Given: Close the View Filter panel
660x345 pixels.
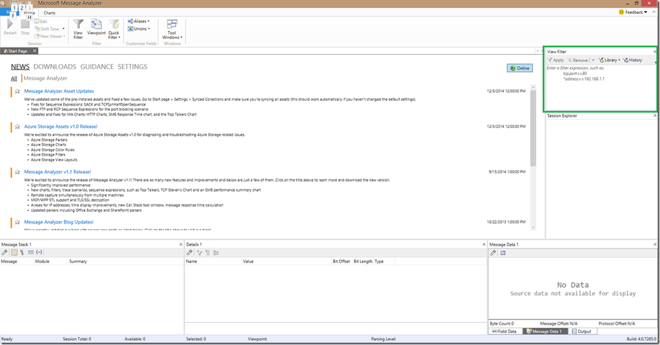Looking at the screenshot, I should point(655,51).
